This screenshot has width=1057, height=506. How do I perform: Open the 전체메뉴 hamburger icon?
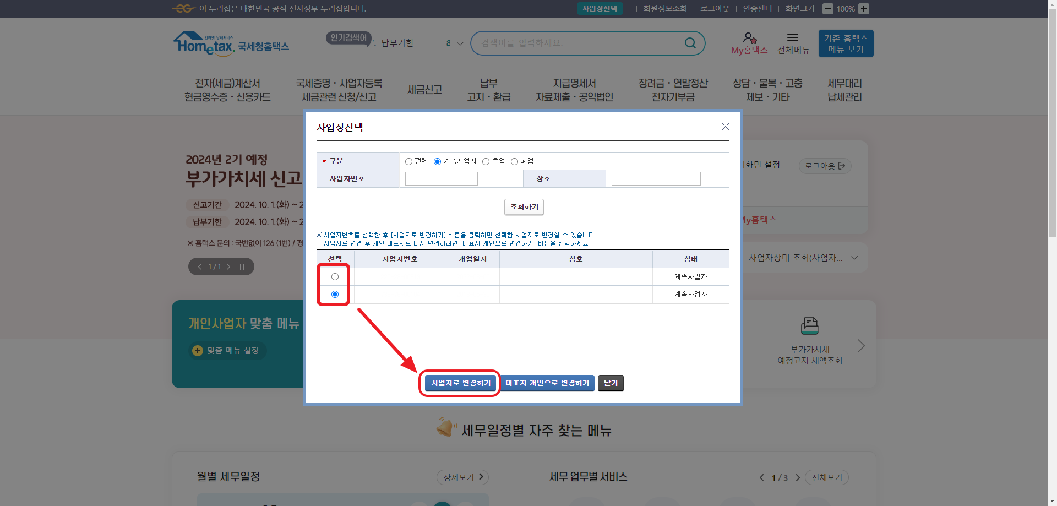click(x=793, y=38)
